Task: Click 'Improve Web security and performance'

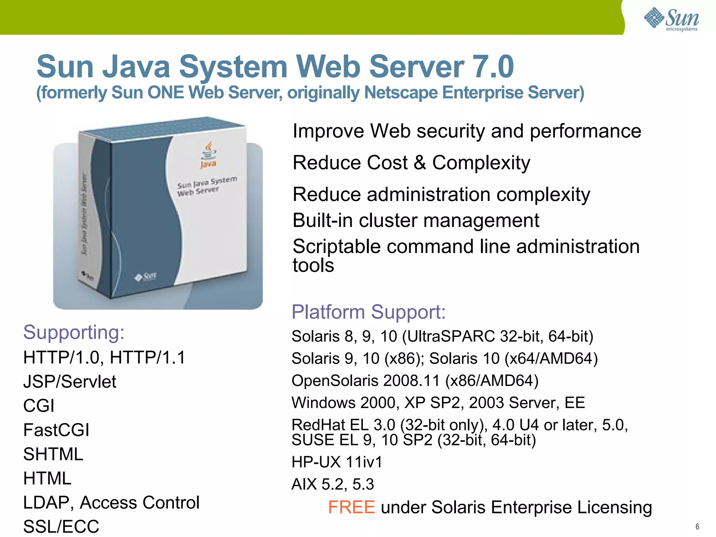Action: [467, 131]
